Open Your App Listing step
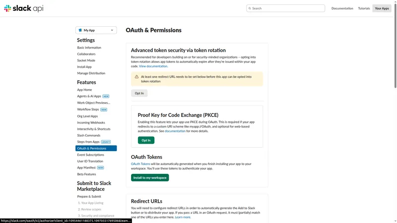This screenshot has width=397, height=223. point(91,203)
